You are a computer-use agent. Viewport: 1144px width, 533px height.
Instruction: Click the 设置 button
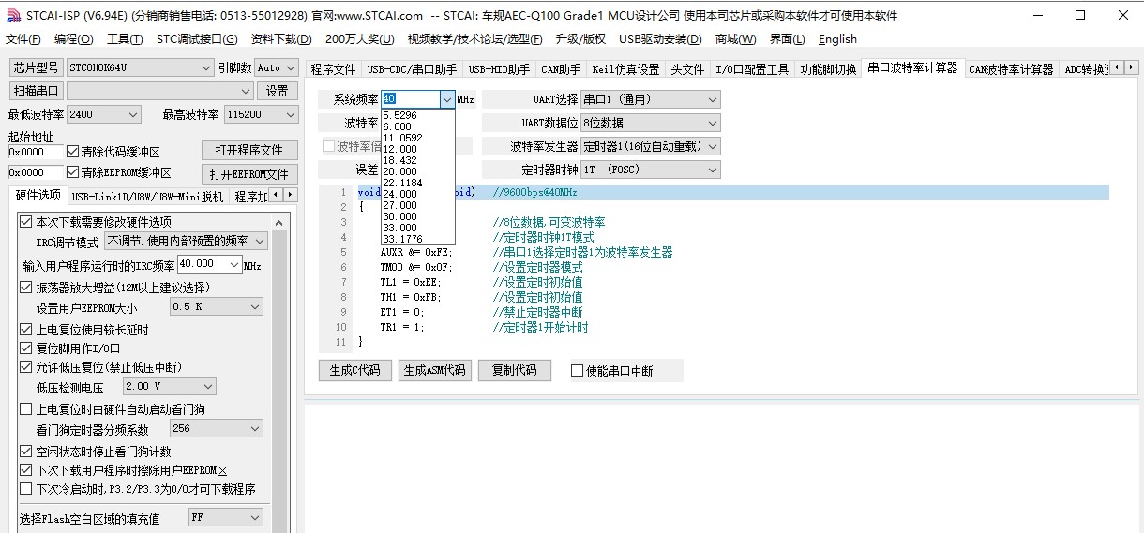pyautogui.click(x=278, y=91)
